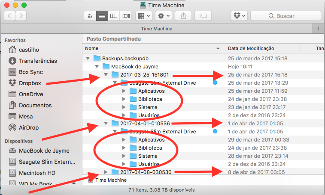The height and width of the screenshot is (195, 325).
Task: Sort by Data de Modificação column
Action: [x=251, y=48]
